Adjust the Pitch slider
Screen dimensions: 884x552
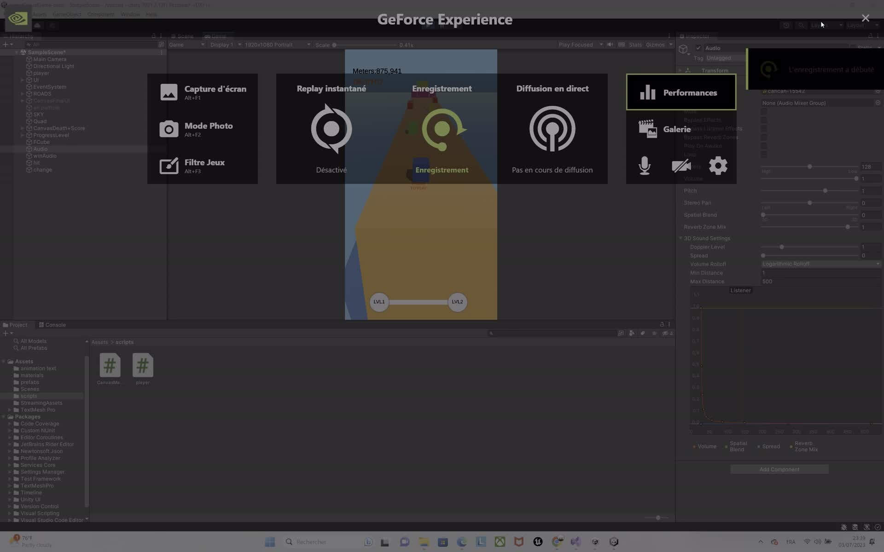[825, 190]
